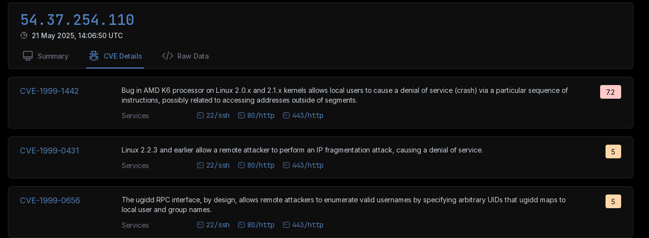649x238 pixels.
Task: Click the score 5 badge for CVE-1999-0656
Action: 613,201
